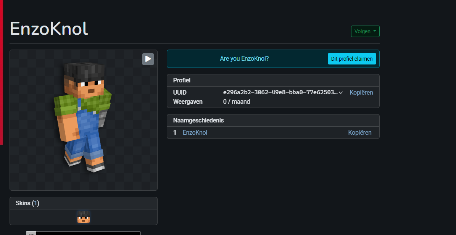Copy the name EnzoKnol from Naamgeschiedenis
This screenshot has width=456, height=235.
point(359,132)
